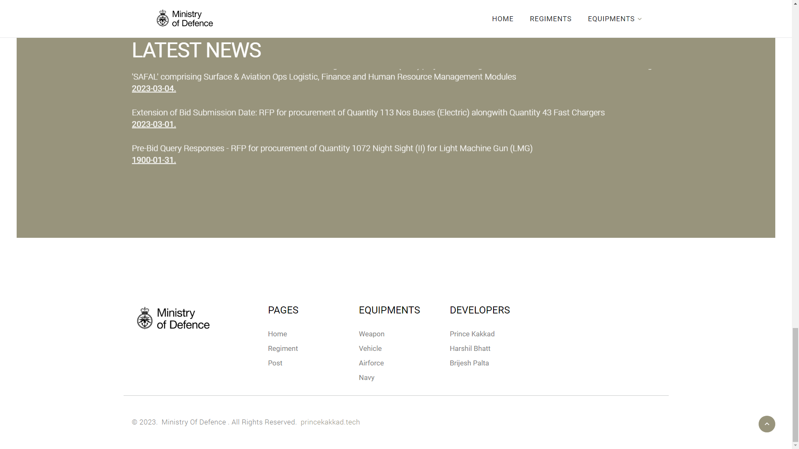Click the scrollbar down arrow

[795, 446]
